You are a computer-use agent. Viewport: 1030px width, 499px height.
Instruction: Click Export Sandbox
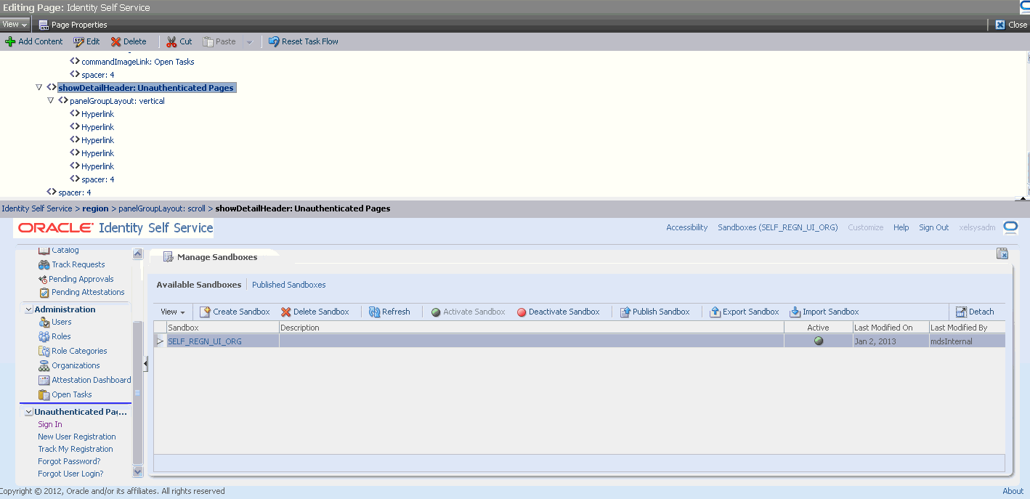click(745, 312)
